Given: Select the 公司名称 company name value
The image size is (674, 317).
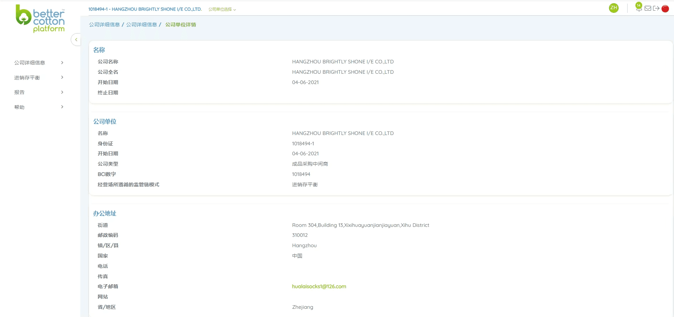Looking at the screenshot, I should 343,62.
